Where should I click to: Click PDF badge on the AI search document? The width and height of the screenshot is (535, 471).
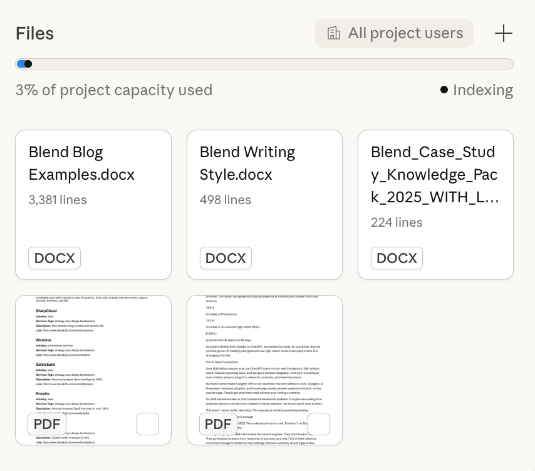(x=218, y=424)
